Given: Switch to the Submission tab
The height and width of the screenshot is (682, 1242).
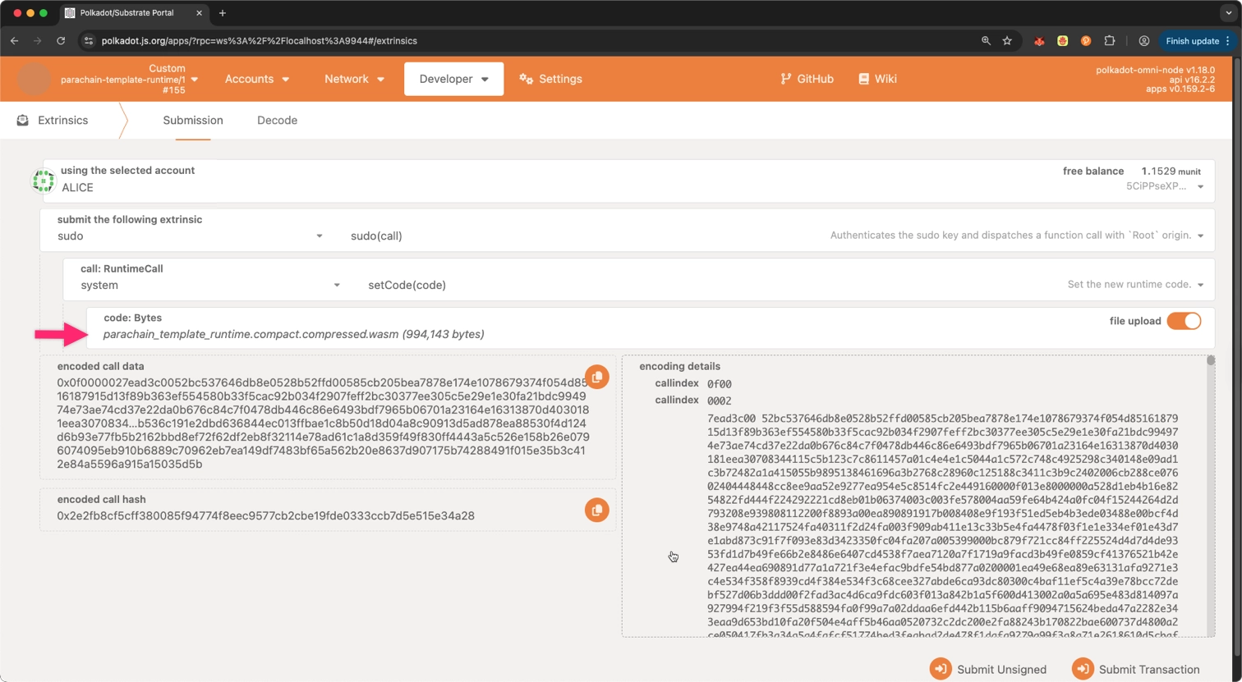Looking at the screenshot, I should pyautogui.click(x=193, y=120).
